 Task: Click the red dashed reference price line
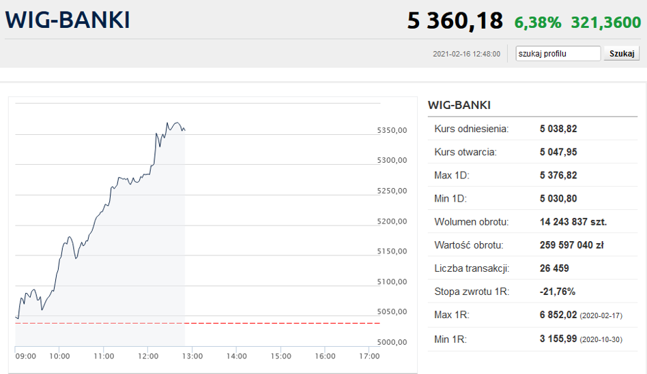[198, 324]
